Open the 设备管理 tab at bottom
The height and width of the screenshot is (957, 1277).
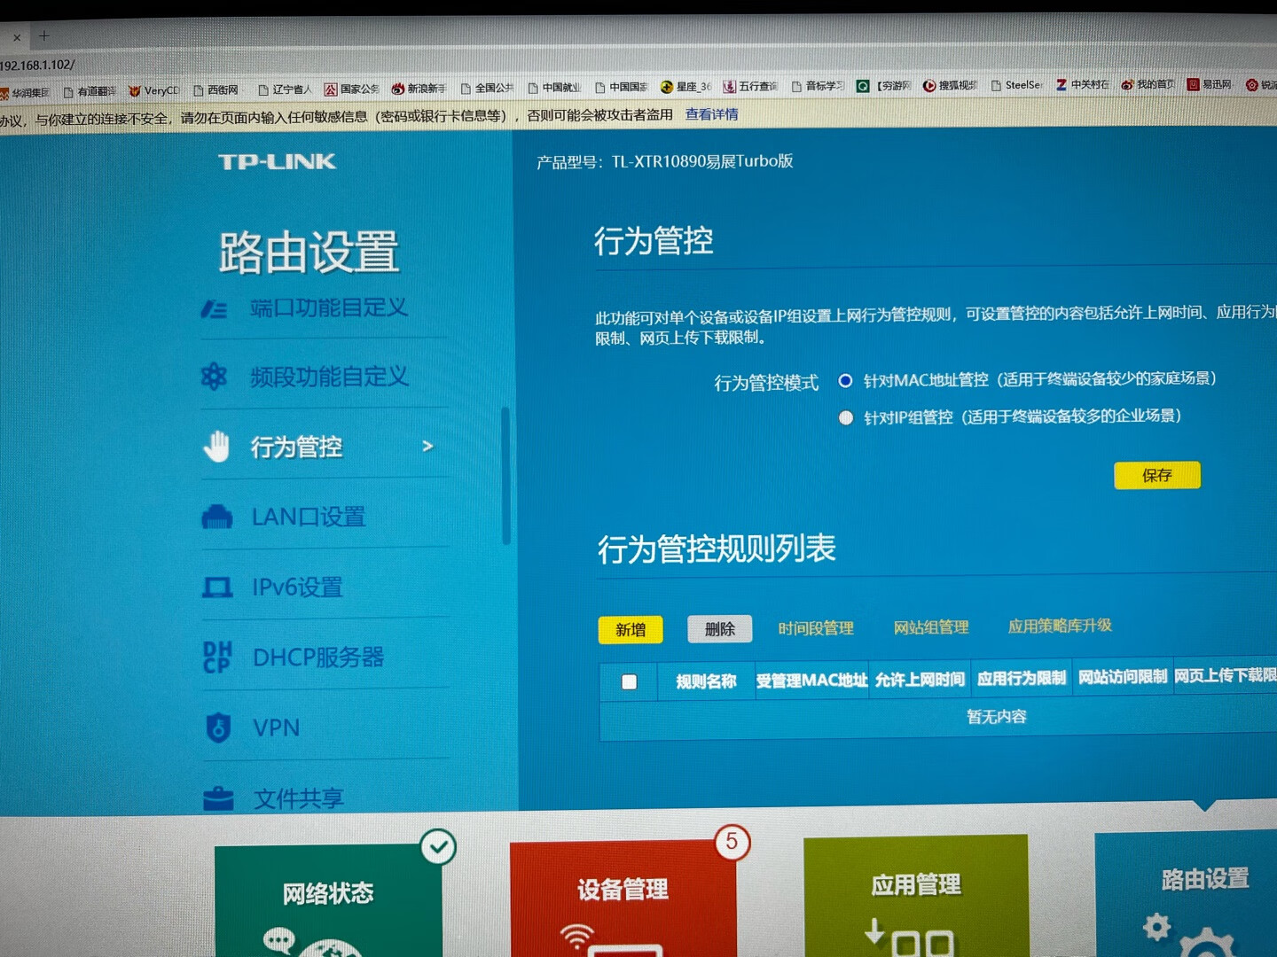point(623,891)
